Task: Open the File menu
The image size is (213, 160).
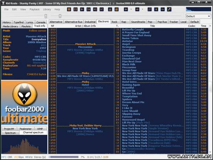Action: [x=6, y=9]
